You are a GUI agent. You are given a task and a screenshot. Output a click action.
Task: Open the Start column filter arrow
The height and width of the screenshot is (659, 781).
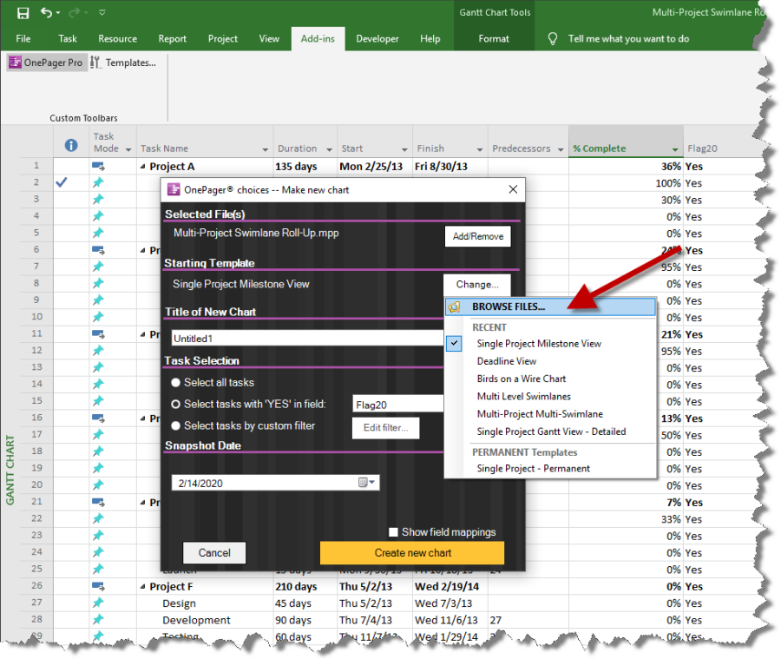click(x=404, y=149)
